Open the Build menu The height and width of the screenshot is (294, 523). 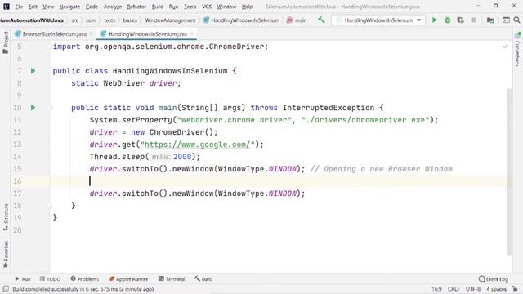[158, 7]
